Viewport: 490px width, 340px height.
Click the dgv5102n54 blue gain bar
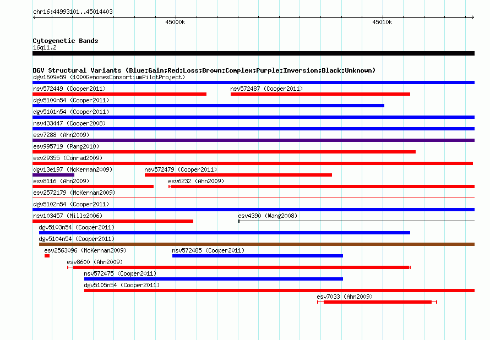tap(253, 210)
